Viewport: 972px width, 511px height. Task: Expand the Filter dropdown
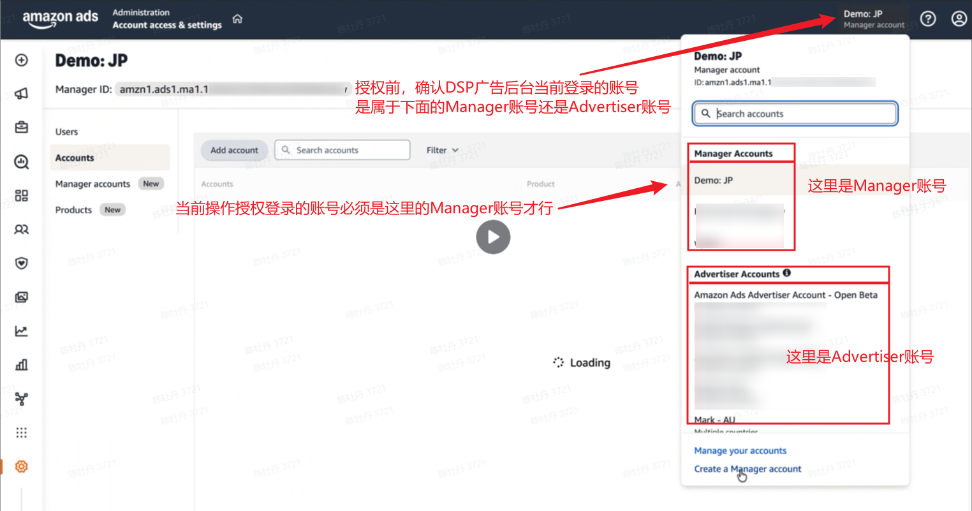click(x=443, y=150)
